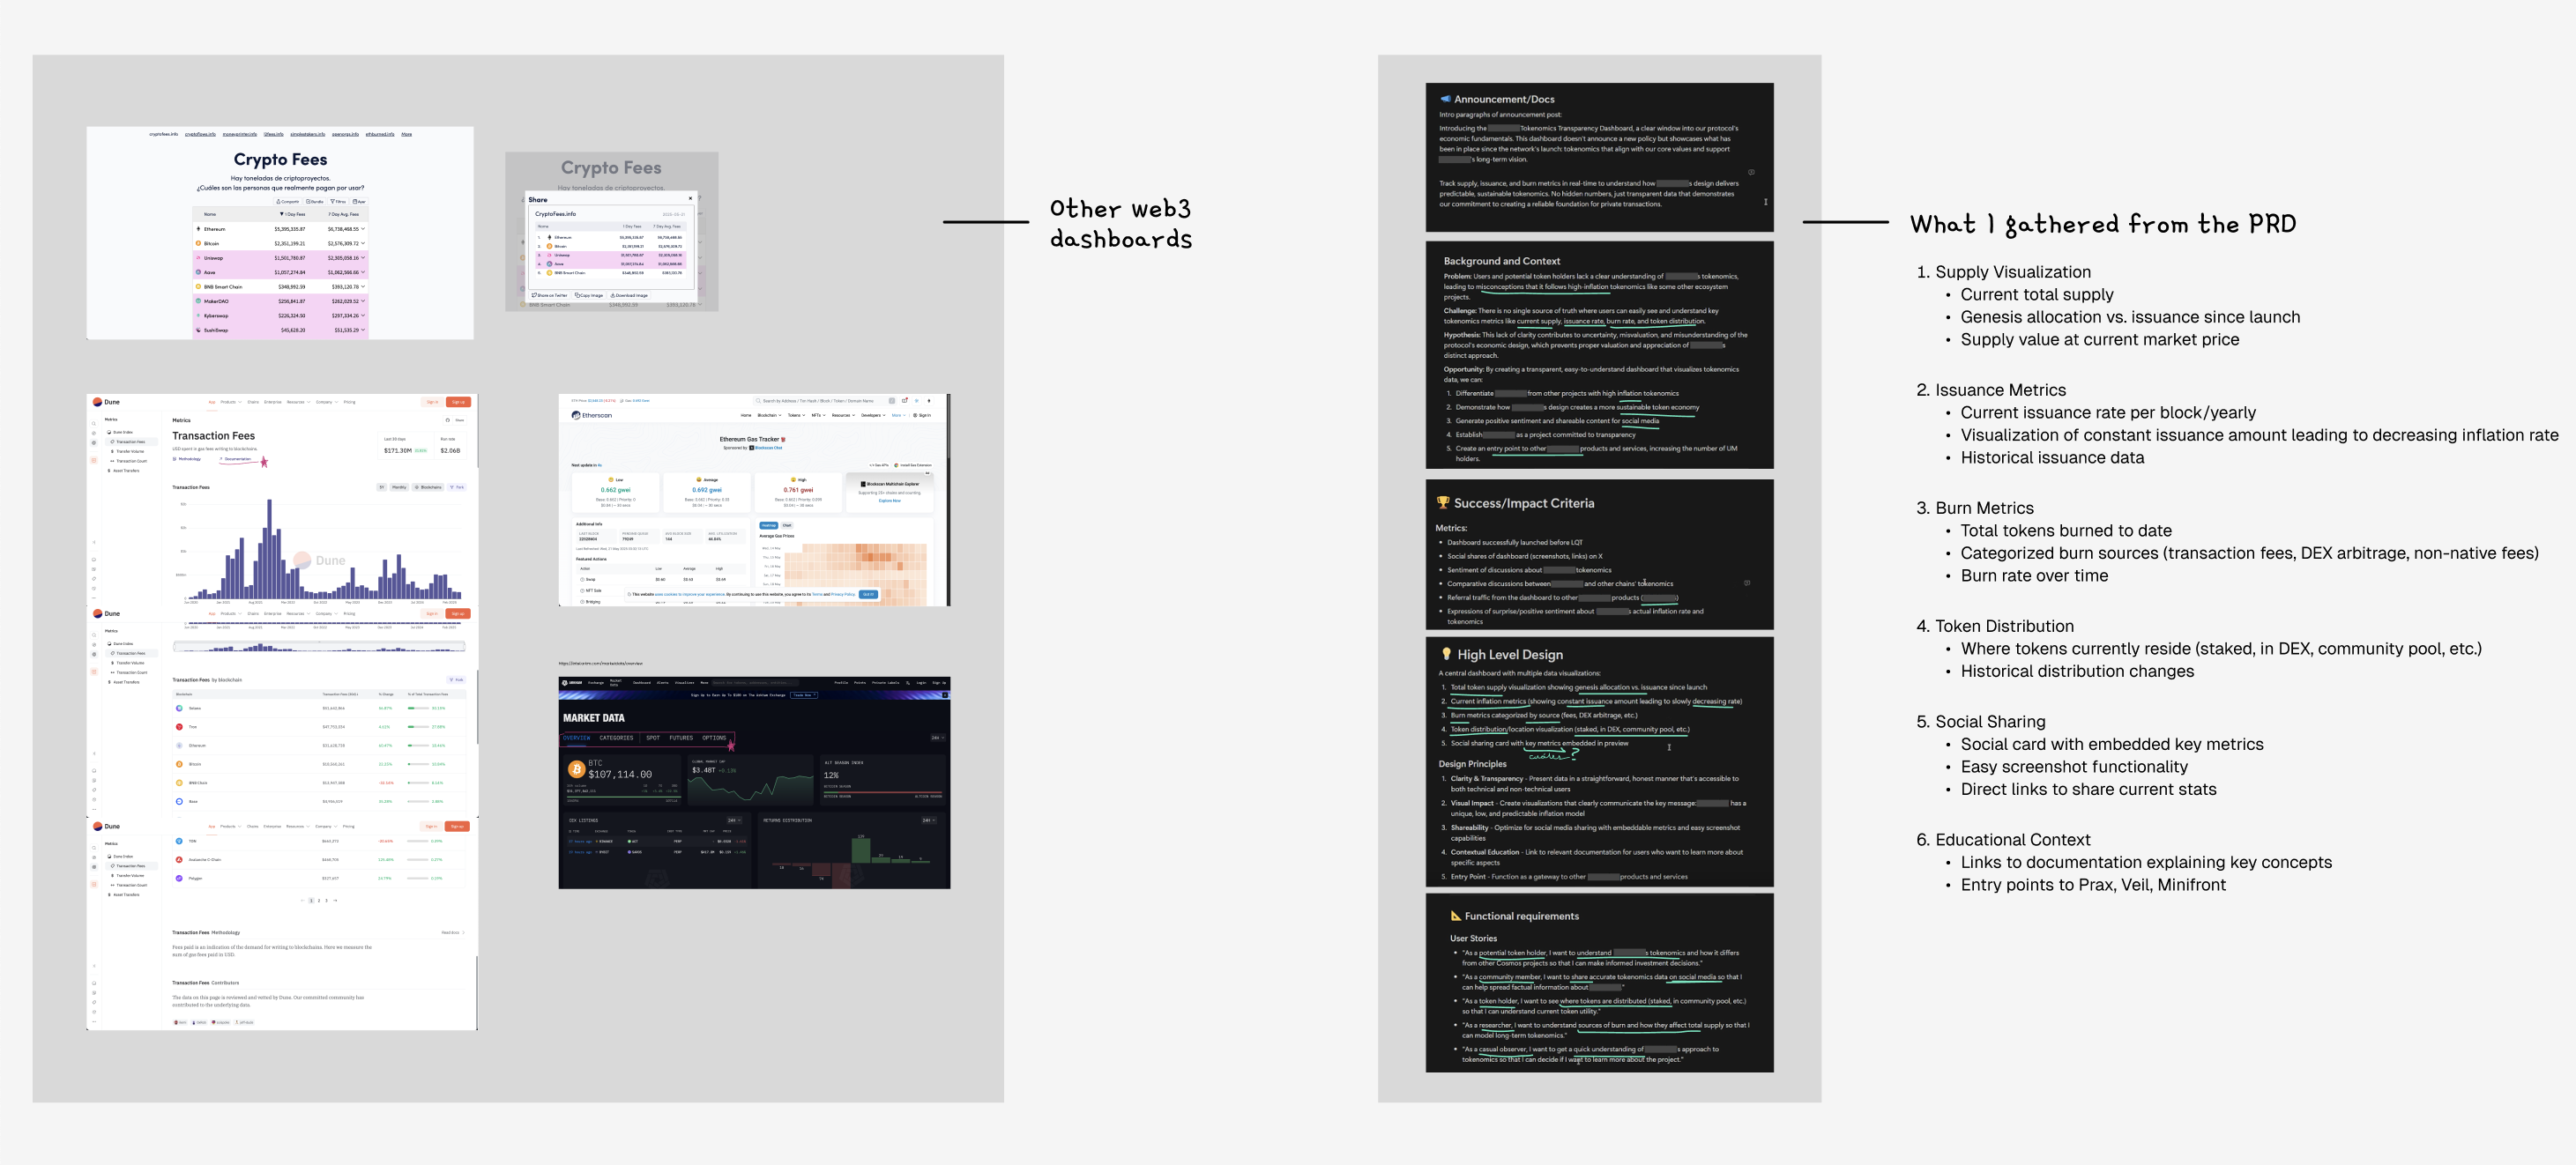
Task: Click Got it cookie button in Etherscan
Action: (x=868, y=594)
